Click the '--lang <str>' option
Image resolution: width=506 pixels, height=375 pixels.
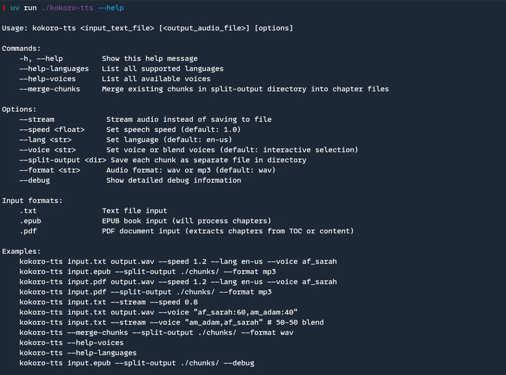click(46, 139)
